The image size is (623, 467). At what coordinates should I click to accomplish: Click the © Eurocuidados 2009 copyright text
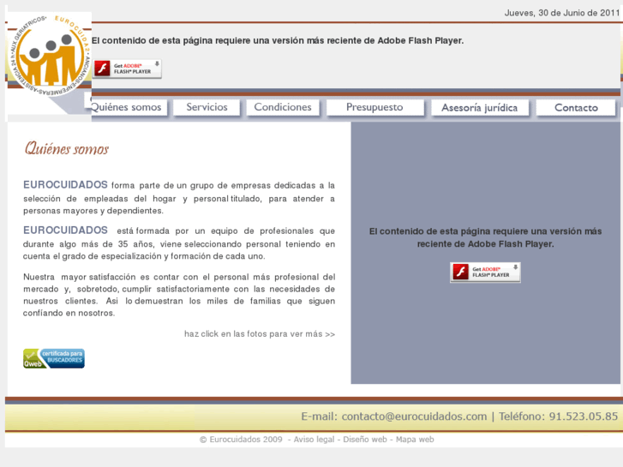tap(241, 440)
